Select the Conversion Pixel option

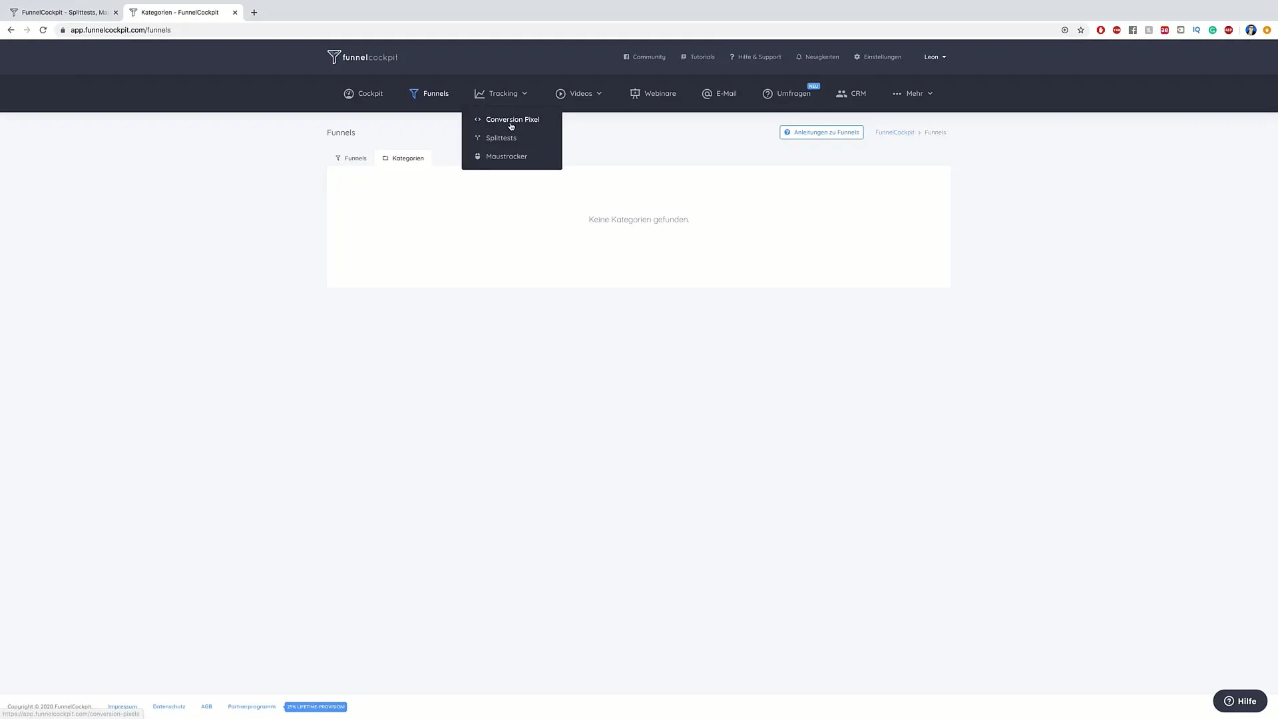coord(511,119)
